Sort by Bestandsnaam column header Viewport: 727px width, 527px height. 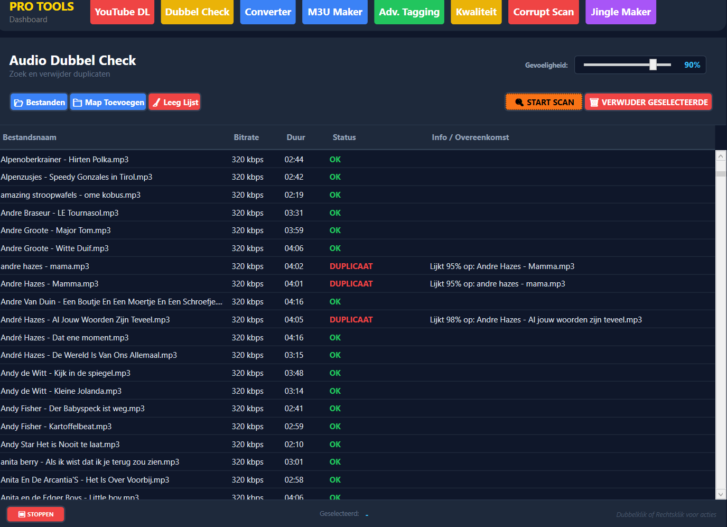click(x=30, y=137)
